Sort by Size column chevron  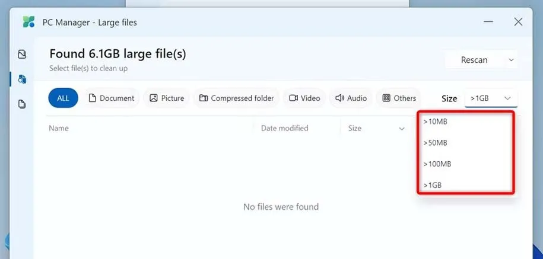click(x=402, y=128)
